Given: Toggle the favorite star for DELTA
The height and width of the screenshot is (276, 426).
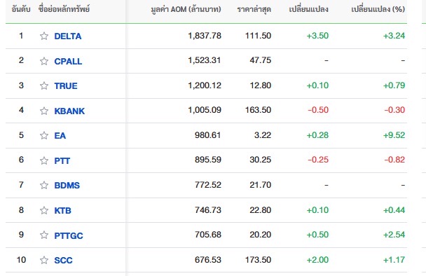Looking at the screenshot, I should coord(44,36).
